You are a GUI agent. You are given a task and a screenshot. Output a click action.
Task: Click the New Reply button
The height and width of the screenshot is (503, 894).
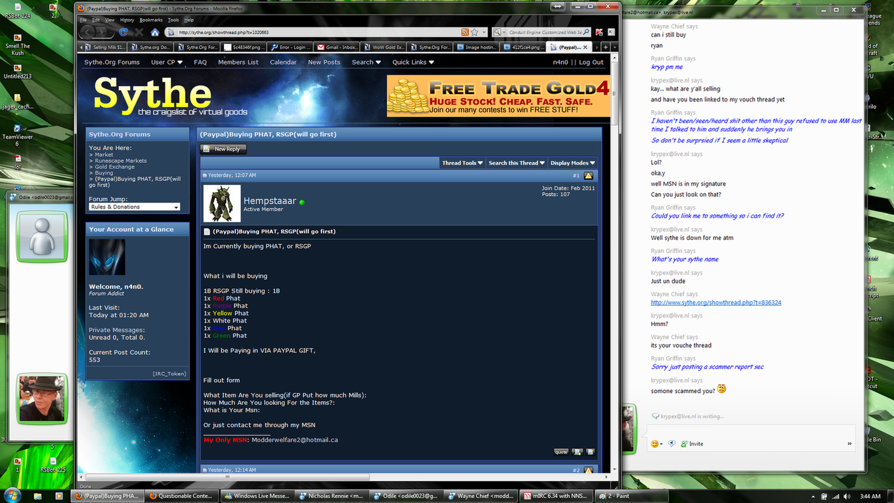pos(223,149)
